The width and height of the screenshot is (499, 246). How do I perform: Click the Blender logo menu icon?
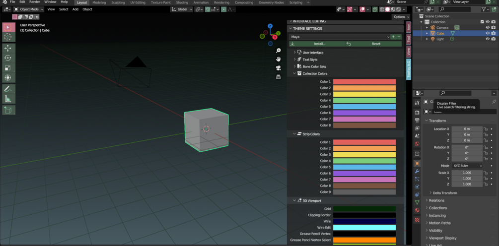(4, 2)
